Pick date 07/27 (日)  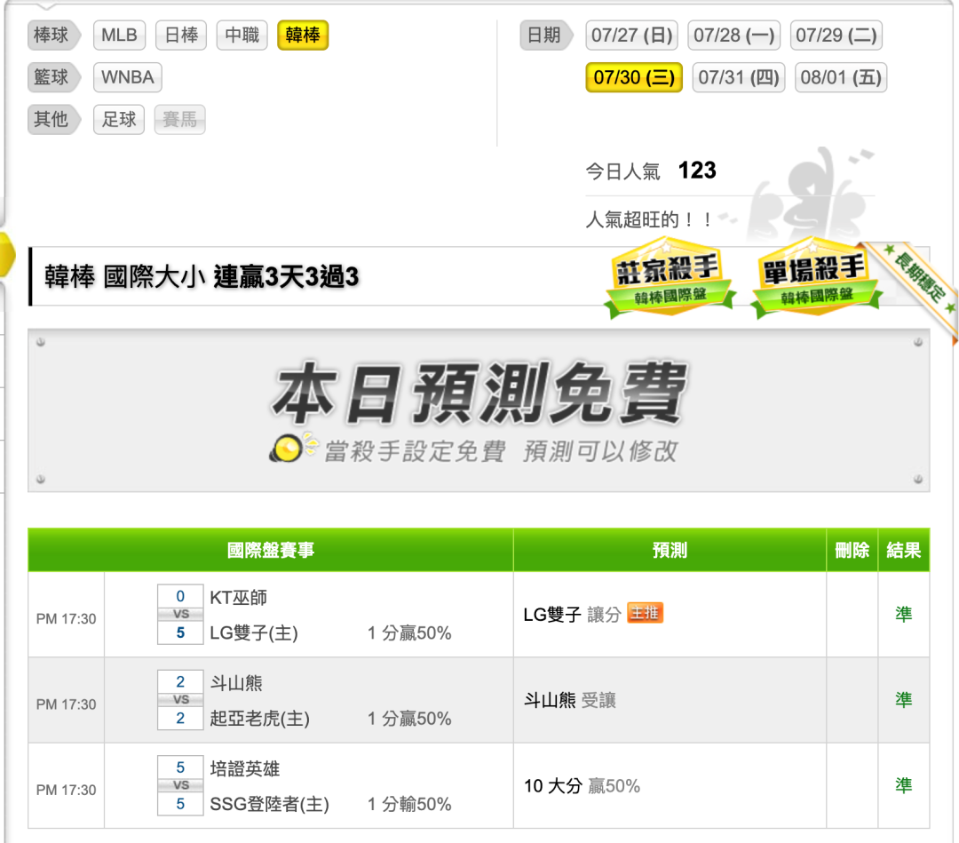pyautogui.click(x=632, y=35)
